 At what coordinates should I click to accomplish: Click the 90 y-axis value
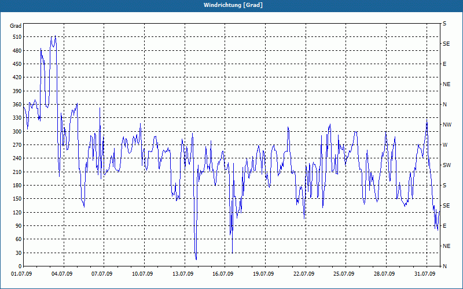[x=19, y=225]
